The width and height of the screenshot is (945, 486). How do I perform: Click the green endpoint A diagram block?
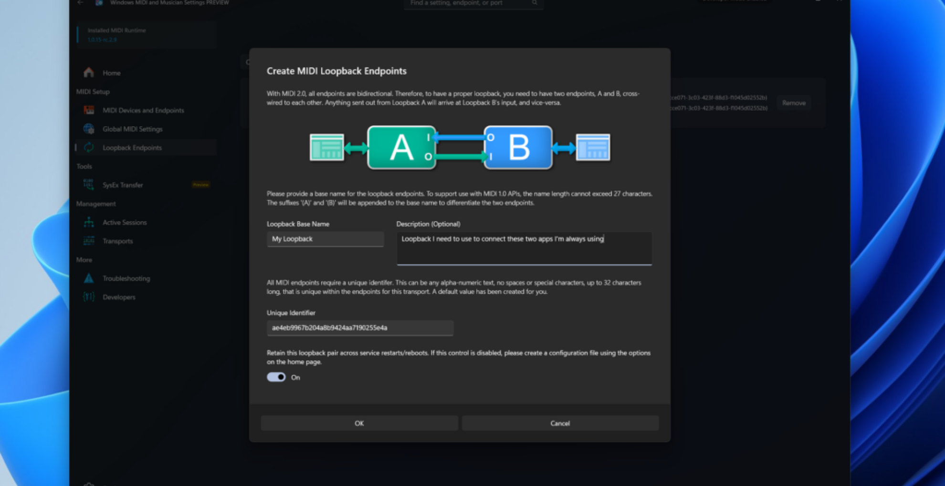tap(401, 148)
